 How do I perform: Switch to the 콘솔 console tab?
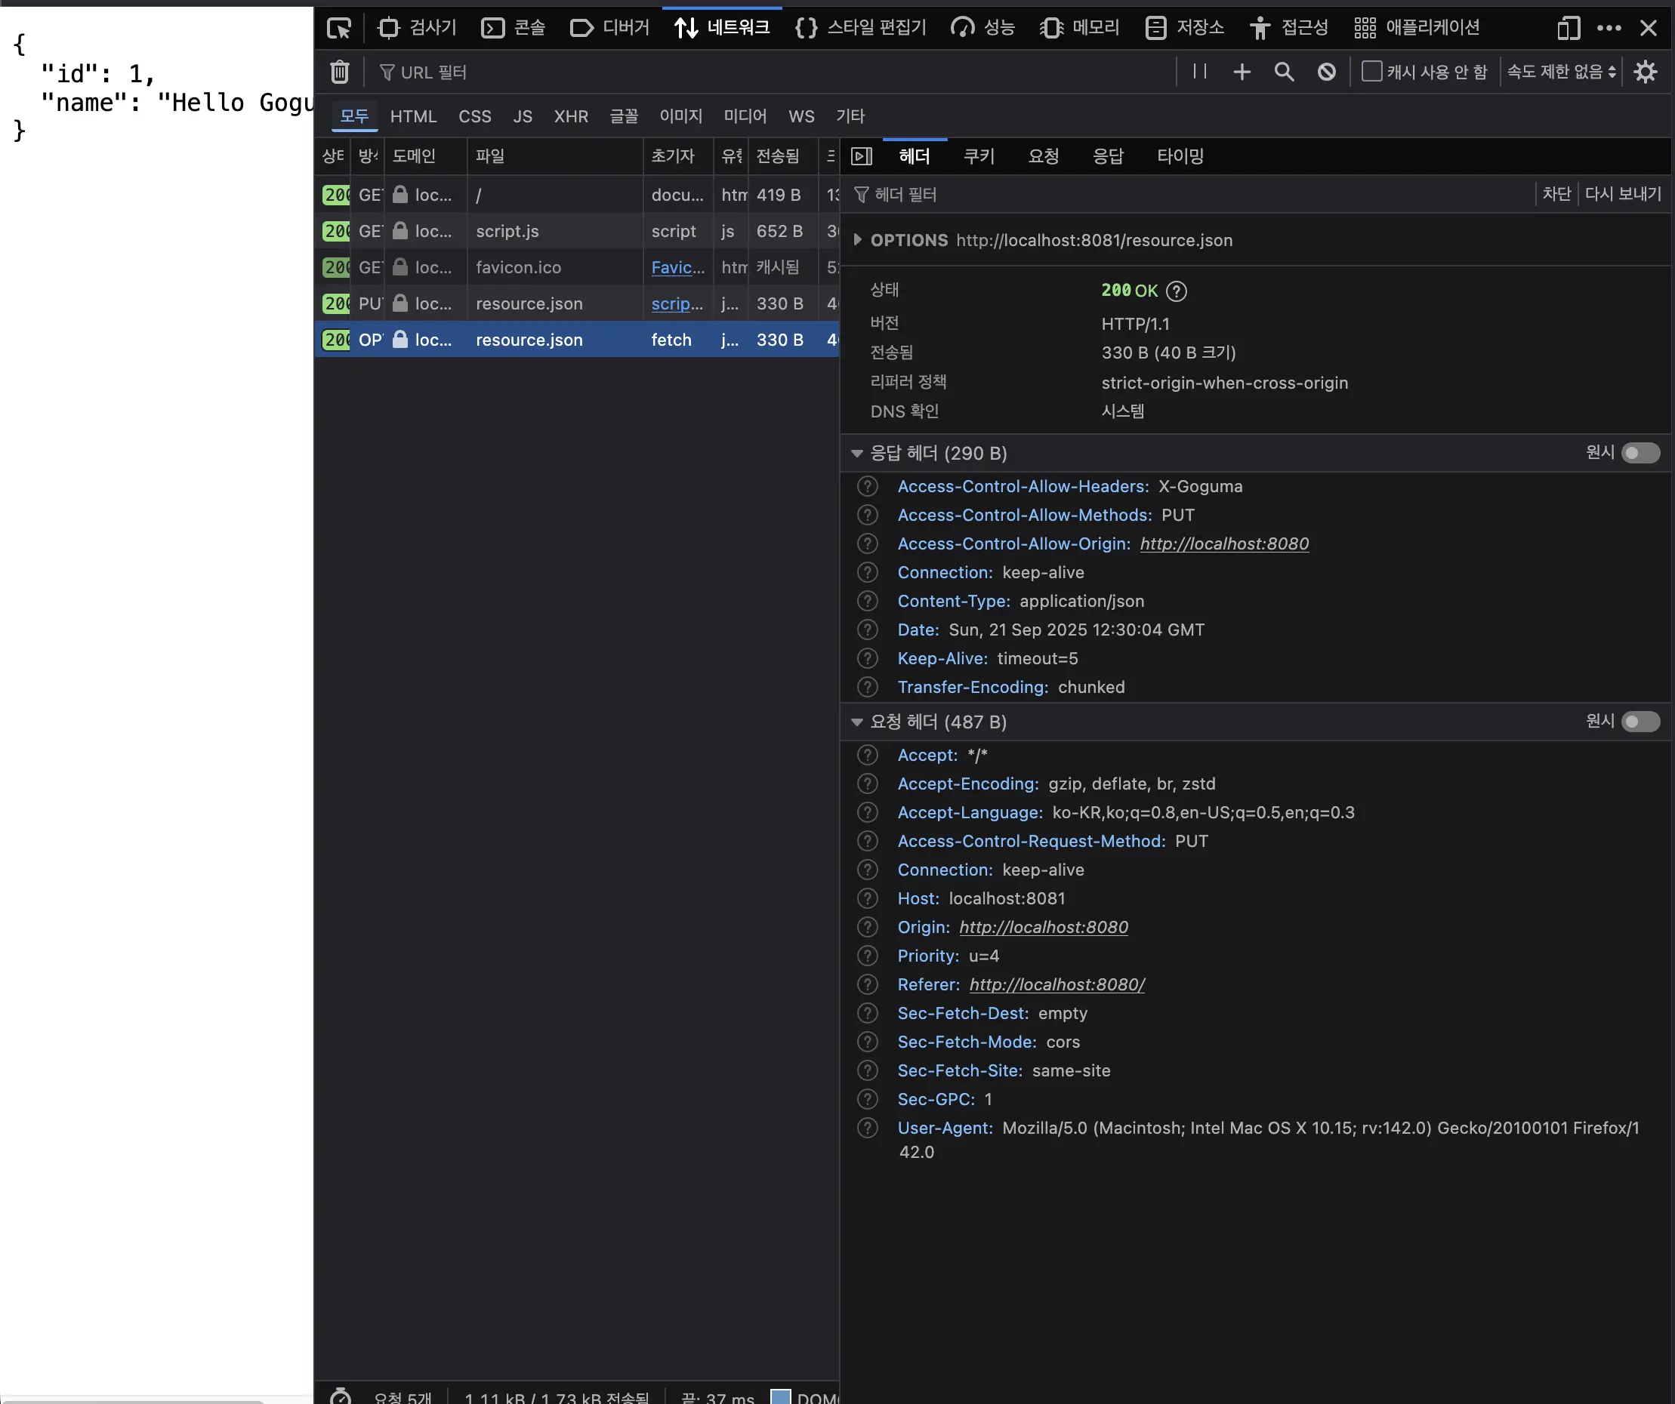(514, 29)
